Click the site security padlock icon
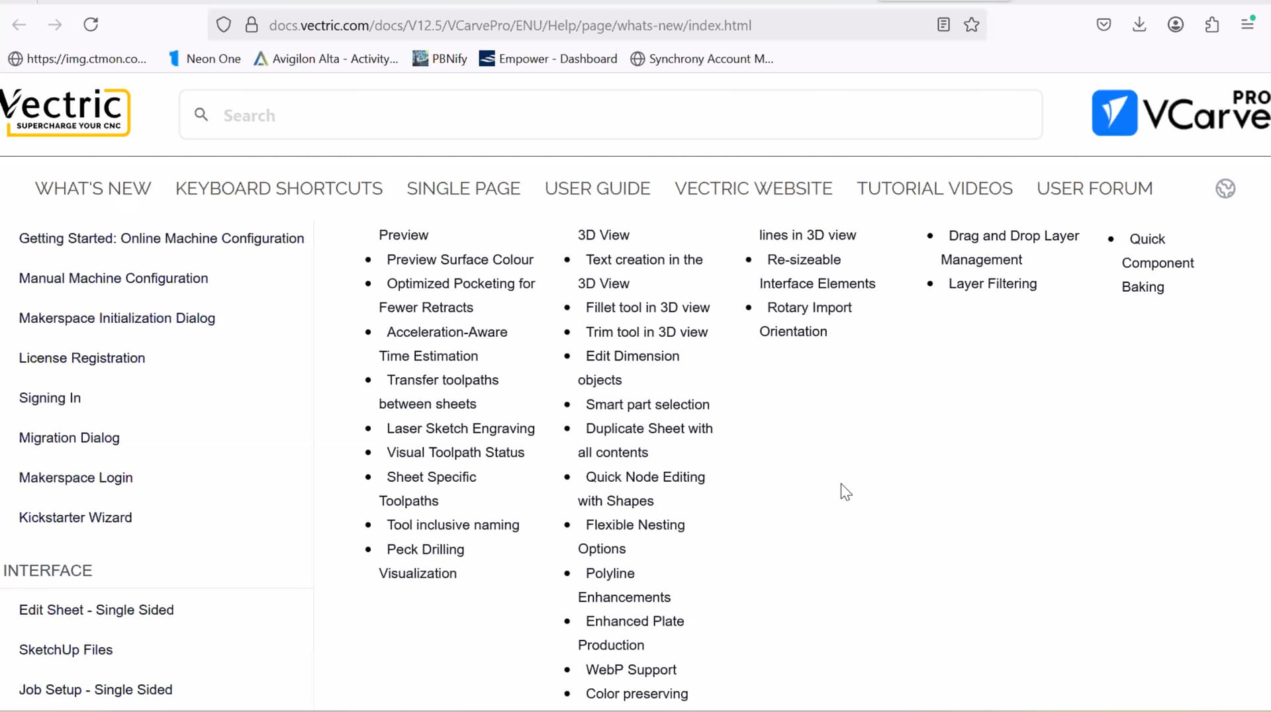Image resolution: width=1271 pixels, height=712 pixels. click(252, 25)
